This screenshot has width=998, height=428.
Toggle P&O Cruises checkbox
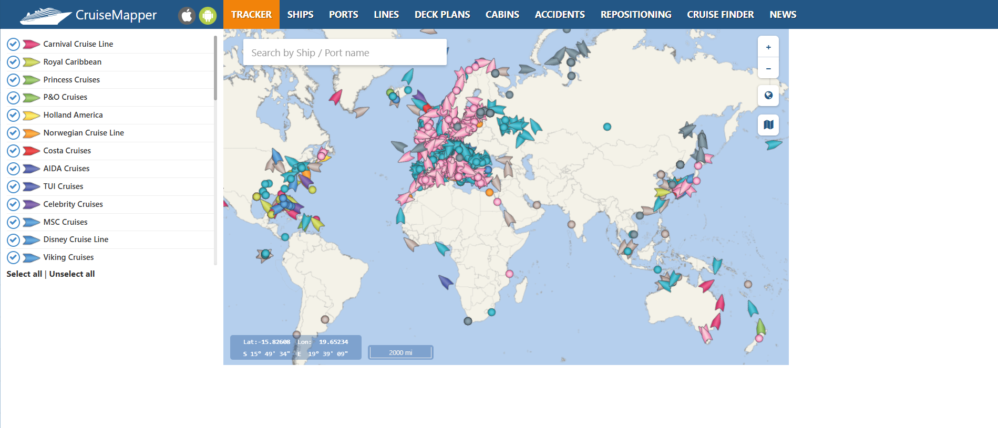click(13, 98)
